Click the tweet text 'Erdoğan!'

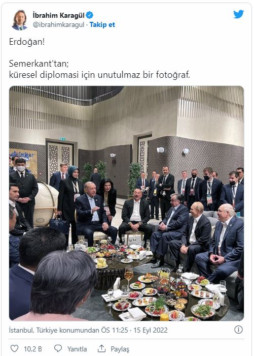[27, 42]
